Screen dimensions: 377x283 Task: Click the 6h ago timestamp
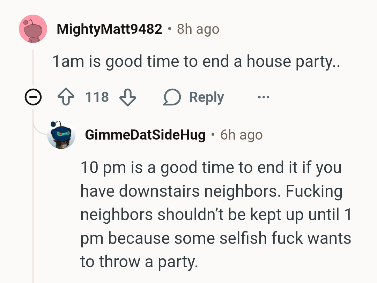pos(241,135)
